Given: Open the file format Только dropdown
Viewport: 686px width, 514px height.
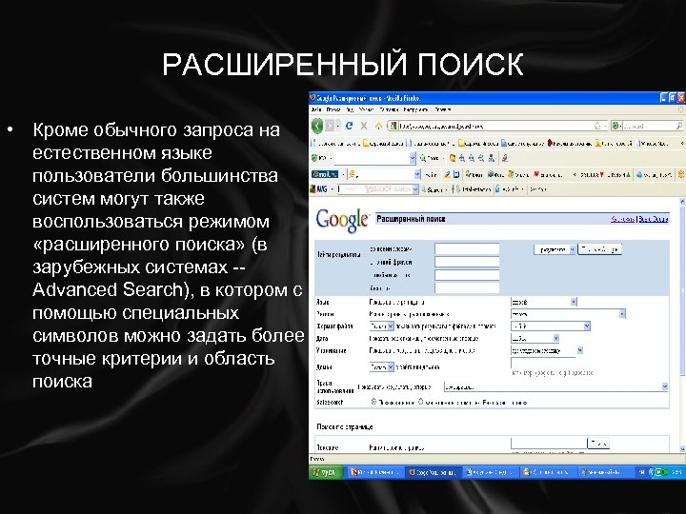Looking at the screenshot, I should point(381,326).
